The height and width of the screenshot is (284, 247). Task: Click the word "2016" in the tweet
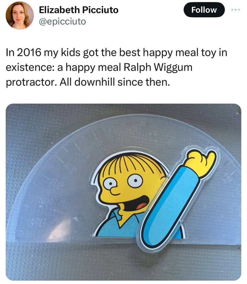(x=29, y=53)
